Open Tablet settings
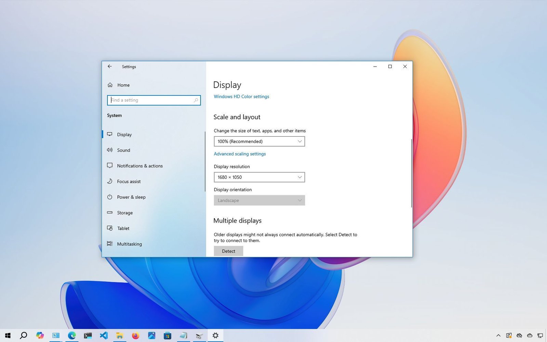 point(123,228)
